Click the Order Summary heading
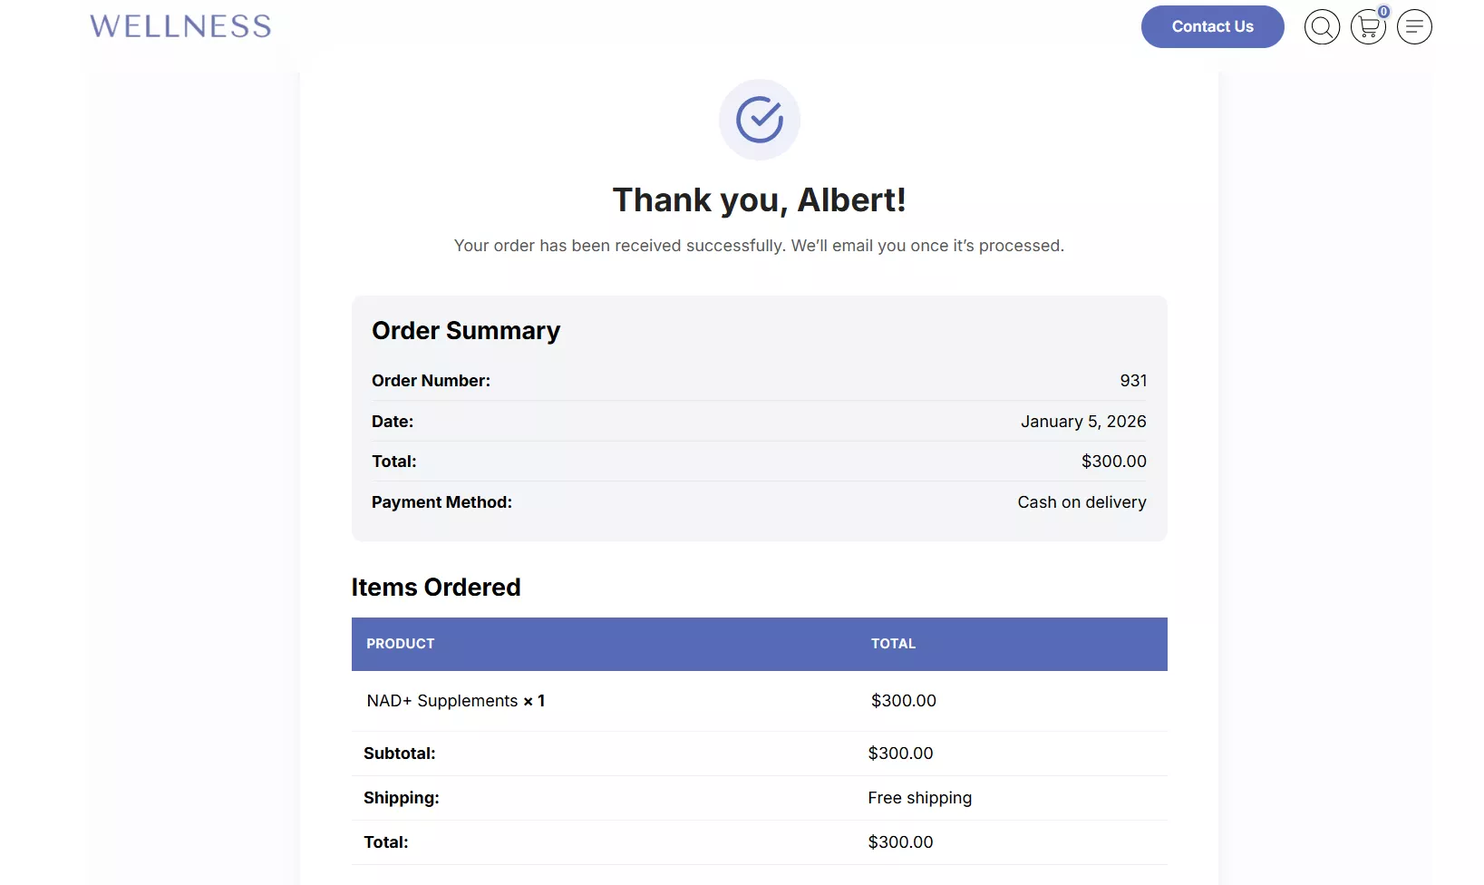1484x885 pixels. pos(465,330)
